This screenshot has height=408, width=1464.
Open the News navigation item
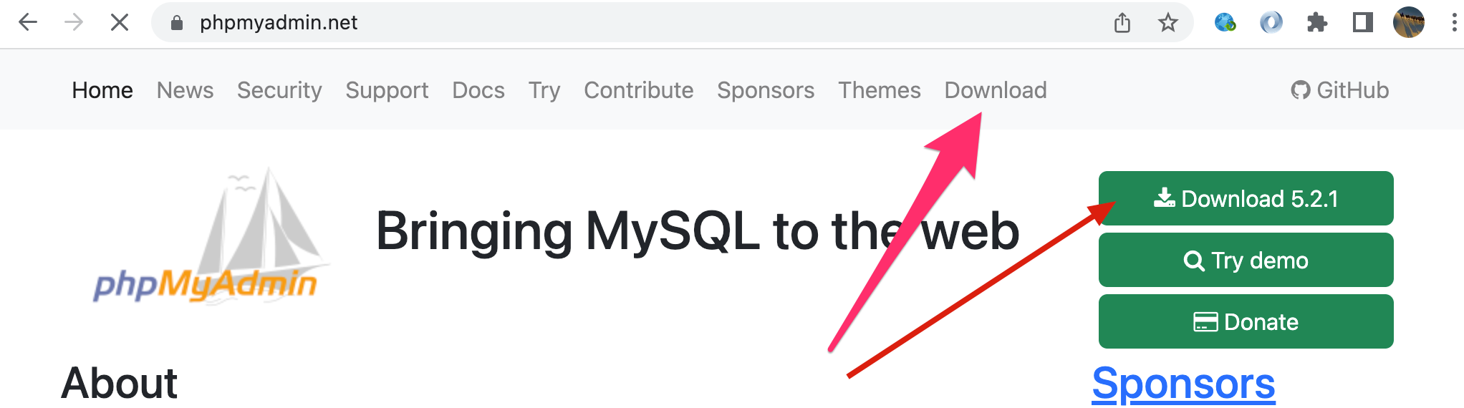pos(185,90)
